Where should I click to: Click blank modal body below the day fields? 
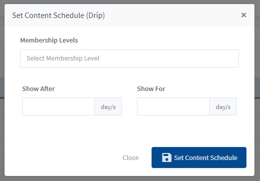pos(129,127)
